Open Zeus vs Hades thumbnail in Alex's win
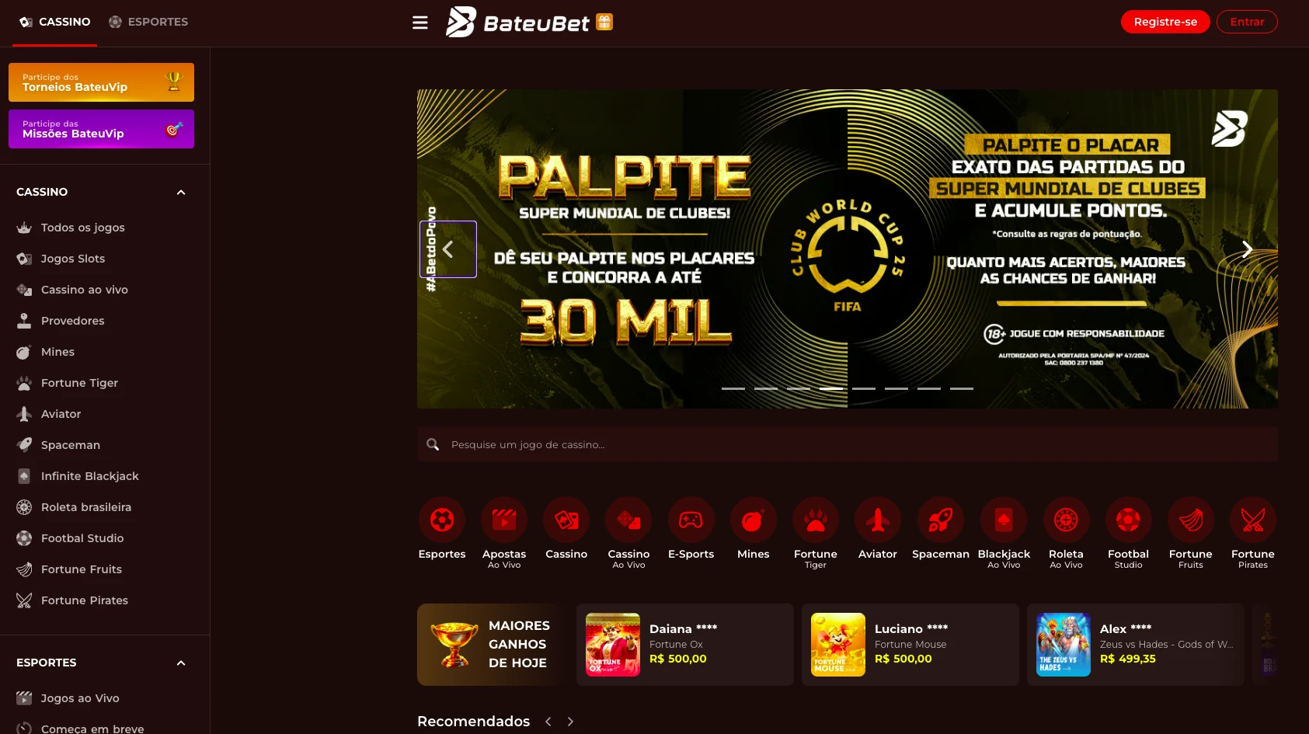Screen dimensions: 1309x734 click(x=1064, y=645)
